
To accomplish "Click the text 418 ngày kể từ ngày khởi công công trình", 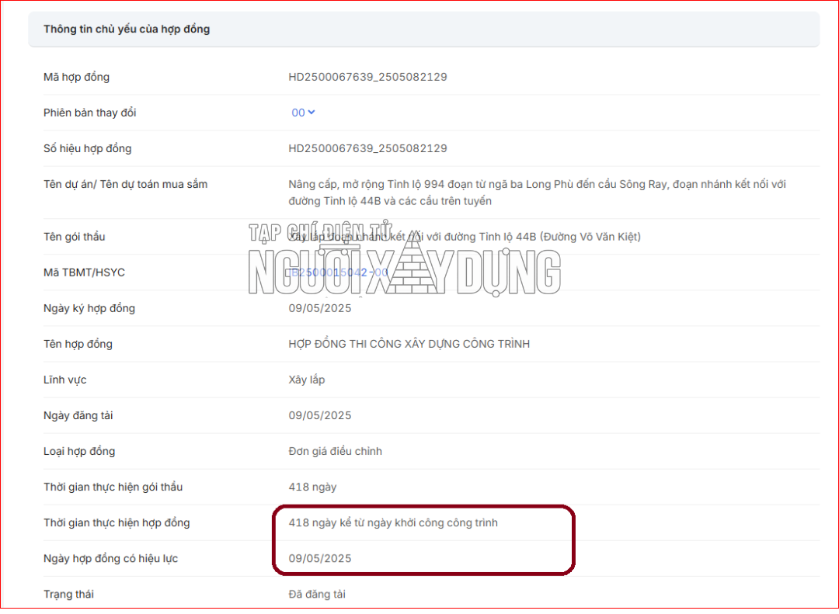I will 393,523.
